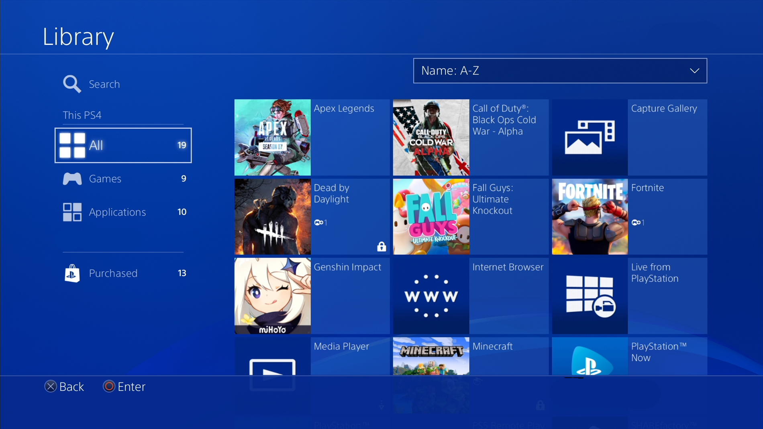Open the Media Player play icon

[272, 356]
